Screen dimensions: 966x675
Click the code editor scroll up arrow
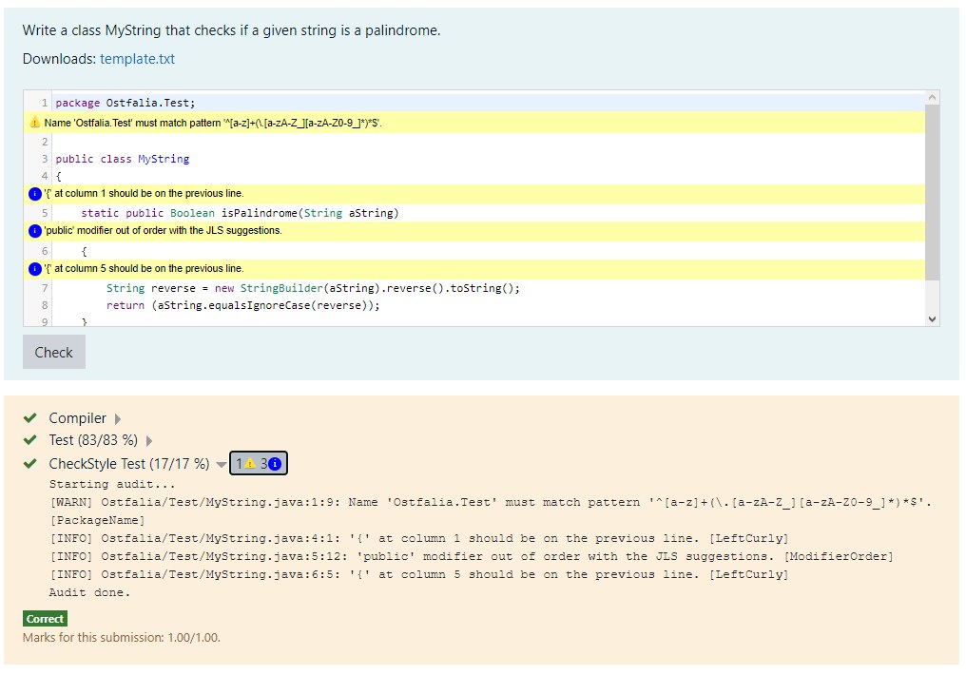(932, 97)
